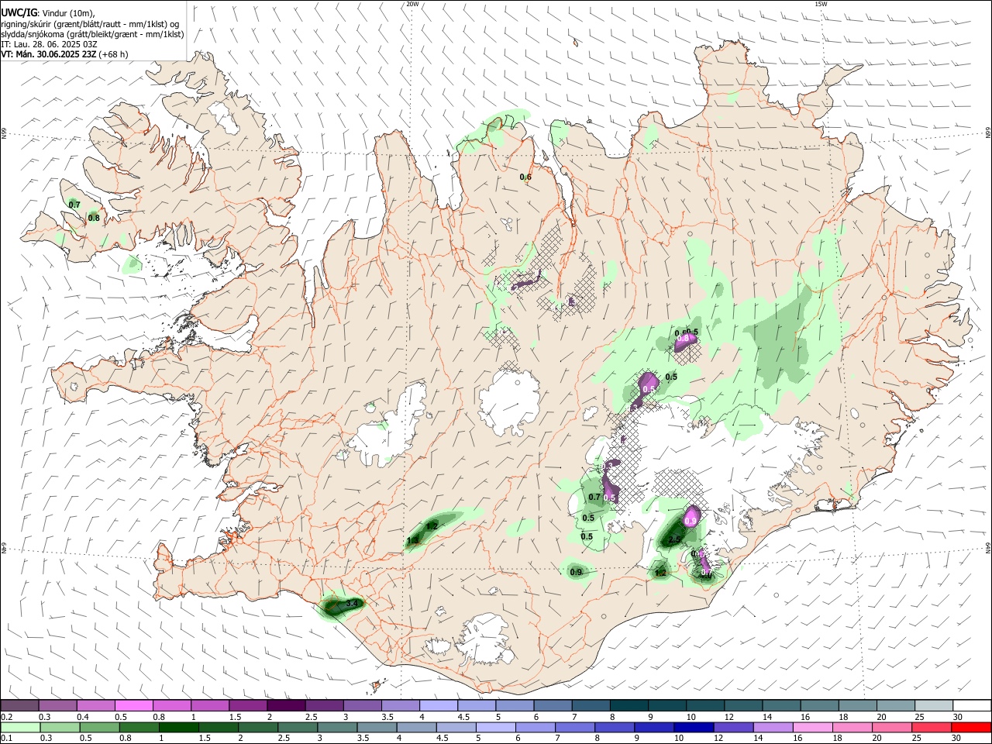This screenshot has width=992, height=744.
Task: Click the 0.4 label in the upper legend
Action: [83, 716]
